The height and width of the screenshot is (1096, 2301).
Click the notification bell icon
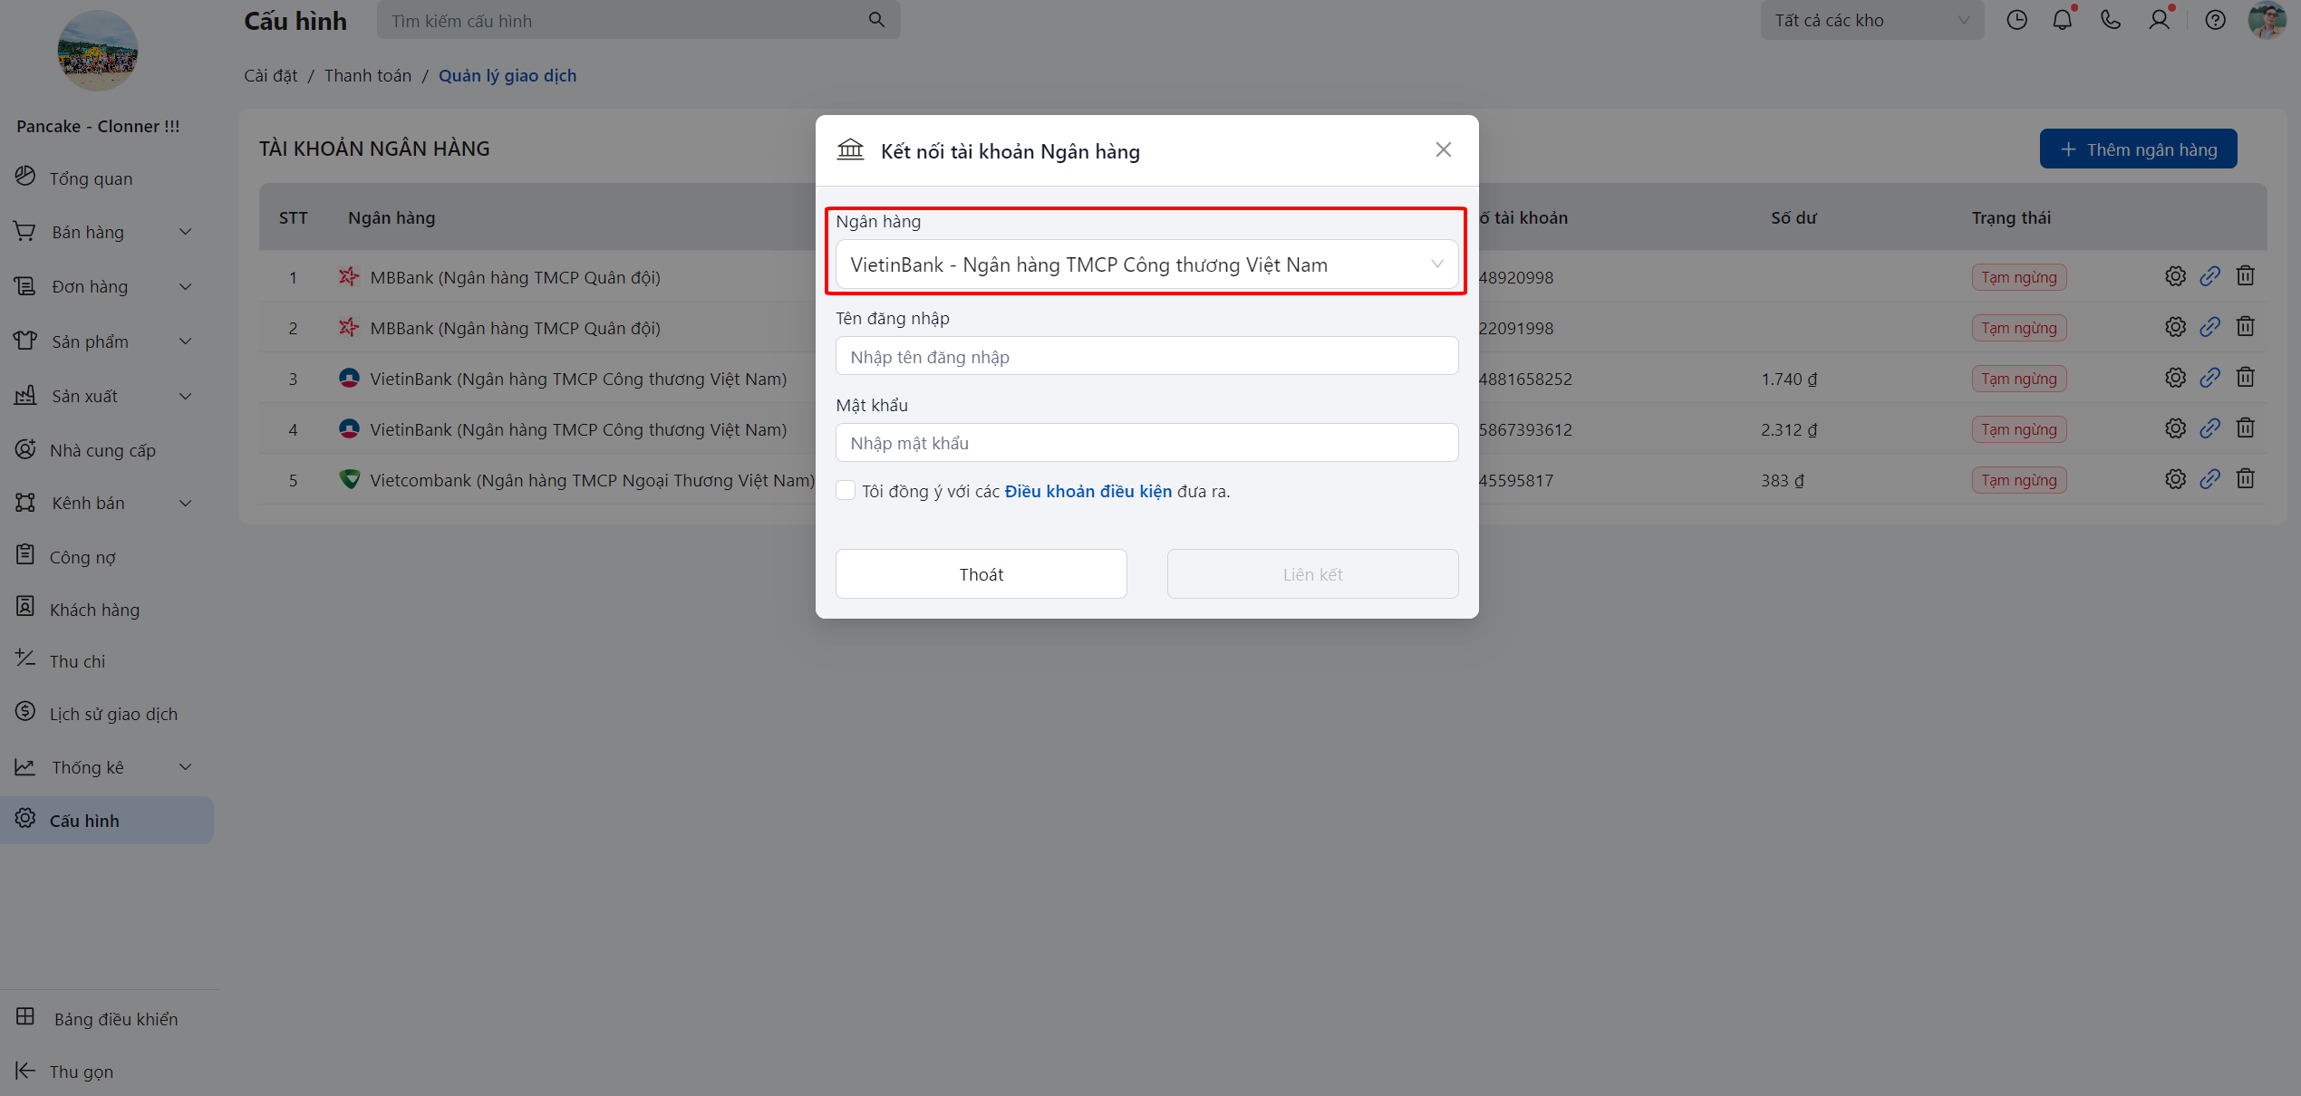click(2062, 20)
